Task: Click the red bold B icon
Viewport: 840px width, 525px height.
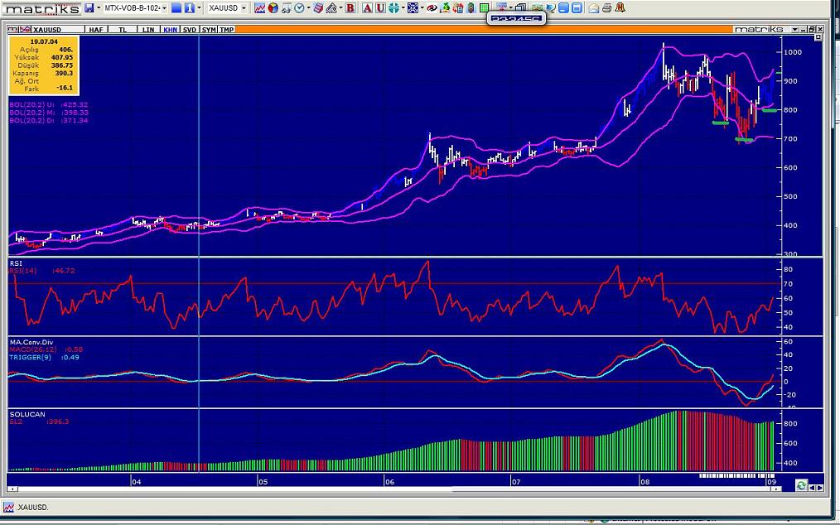Action: point(350,8)
